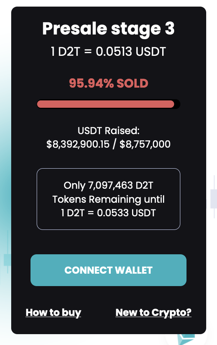The width and height of the screenshot is (217, 345).
Task: Click the 1 D2T = 0.0533 USDT next price
Action: pyautogui.click(x=108, y=213)
